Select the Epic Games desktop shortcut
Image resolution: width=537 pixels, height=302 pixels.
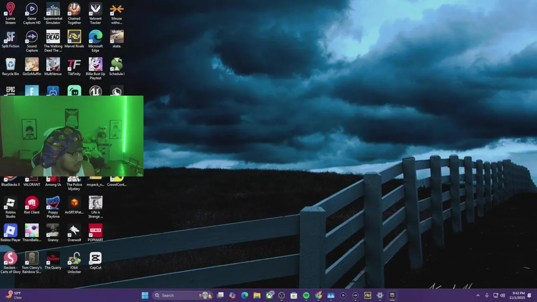pyautogui.click(x=10, y=91)
